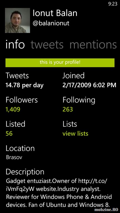
Task: Tap the Lists label
Action: 70,124
